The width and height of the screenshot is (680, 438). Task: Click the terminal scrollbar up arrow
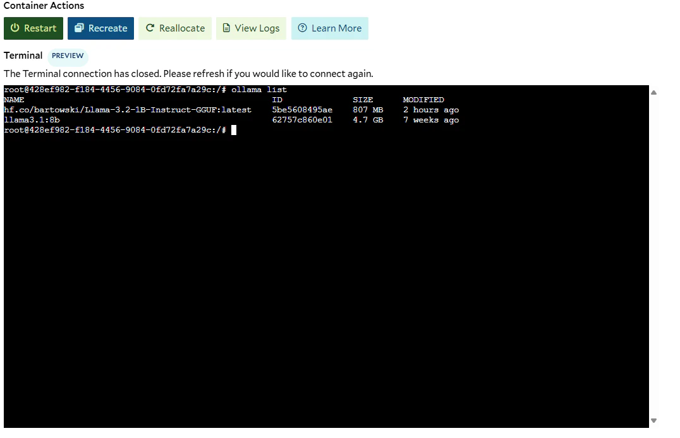click(x=653, y=92)
